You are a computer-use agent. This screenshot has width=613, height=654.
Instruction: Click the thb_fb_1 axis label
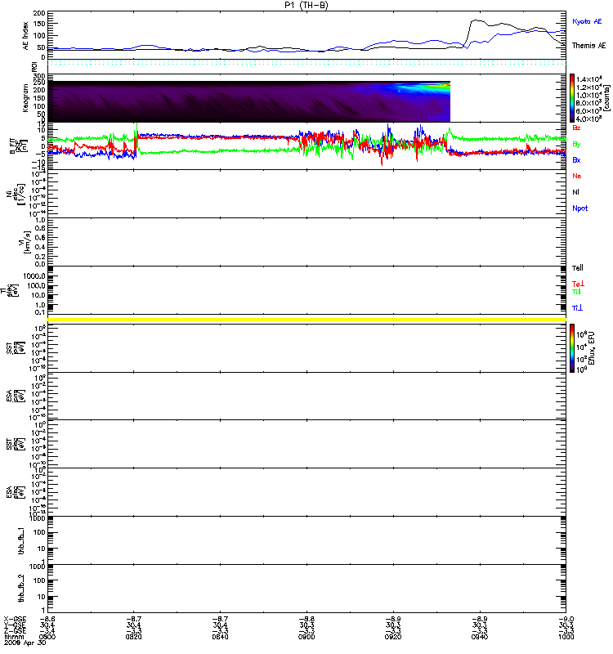(x=21, y=540)
